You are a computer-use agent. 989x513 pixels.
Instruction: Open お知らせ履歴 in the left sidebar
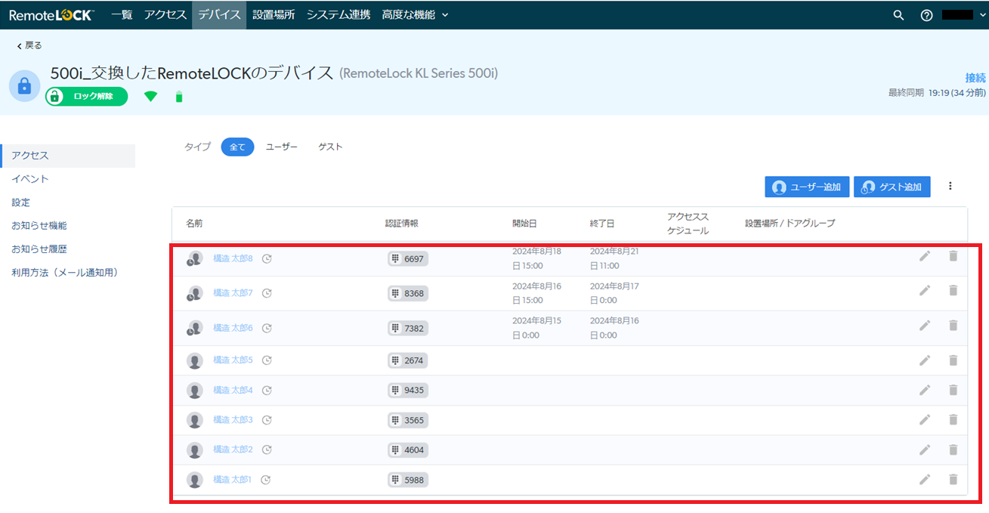(x=39, y=249)
